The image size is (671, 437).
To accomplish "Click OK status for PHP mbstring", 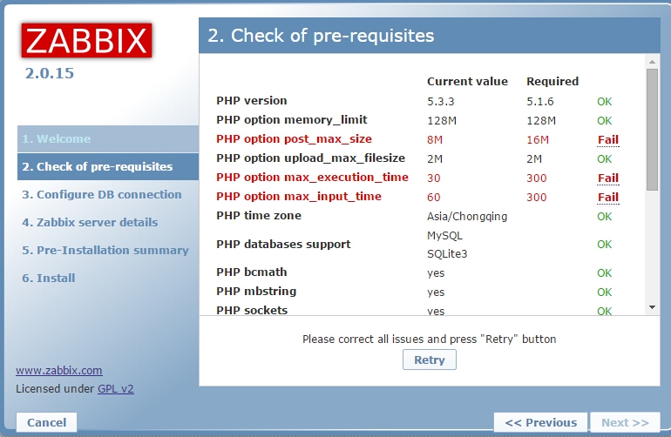I will (605, 292).
